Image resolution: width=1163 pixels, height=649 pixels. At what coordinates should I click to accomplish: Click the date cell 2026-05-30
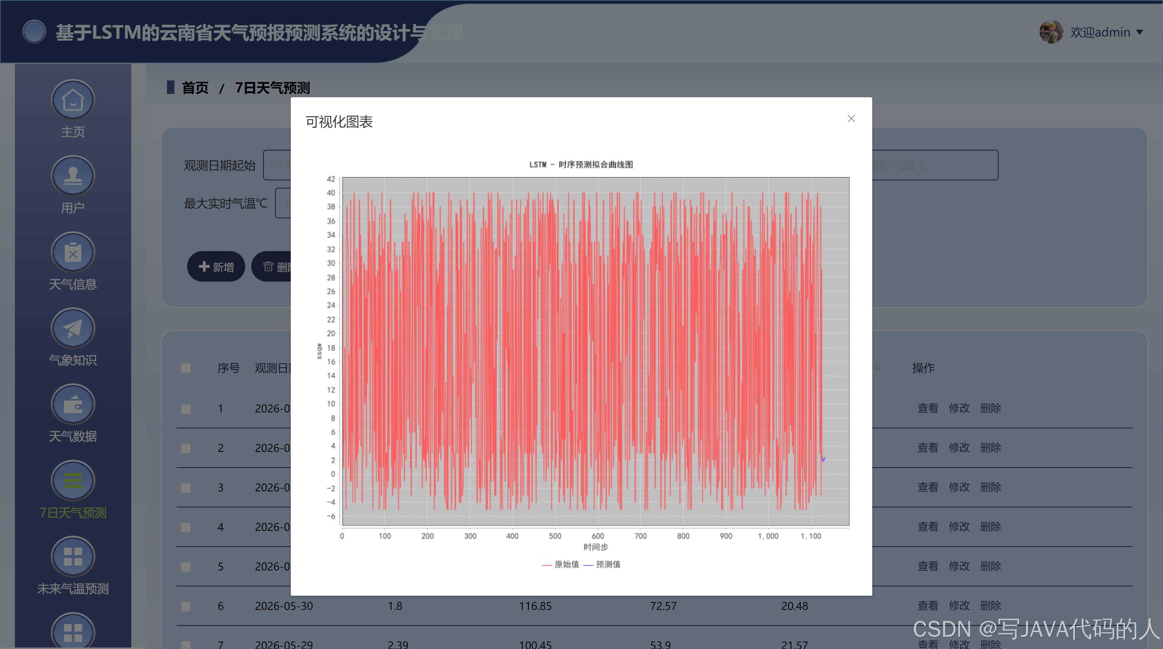point(284,606)
